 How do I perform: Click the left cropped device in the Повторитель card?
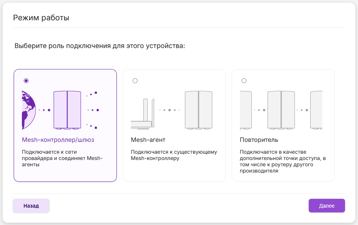click(246, 110)
